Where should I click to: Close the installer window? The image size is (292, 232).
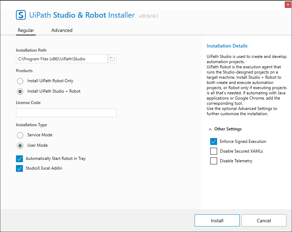(x=287, y=5)
